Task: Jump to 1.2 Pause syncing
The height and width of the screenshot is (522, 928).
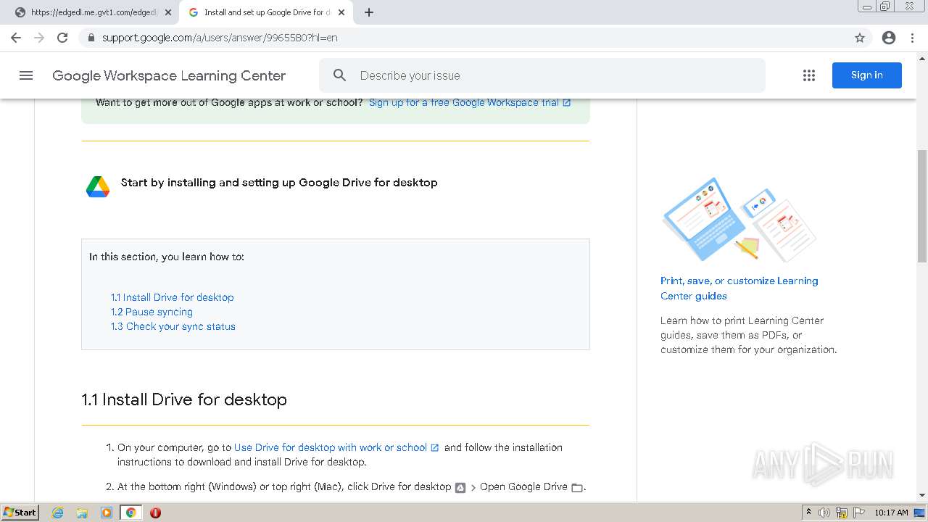Action: tap(152, 312)
